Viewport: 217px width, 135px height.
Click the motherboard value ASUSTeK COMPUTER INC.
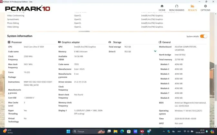[x=186, y=47]
